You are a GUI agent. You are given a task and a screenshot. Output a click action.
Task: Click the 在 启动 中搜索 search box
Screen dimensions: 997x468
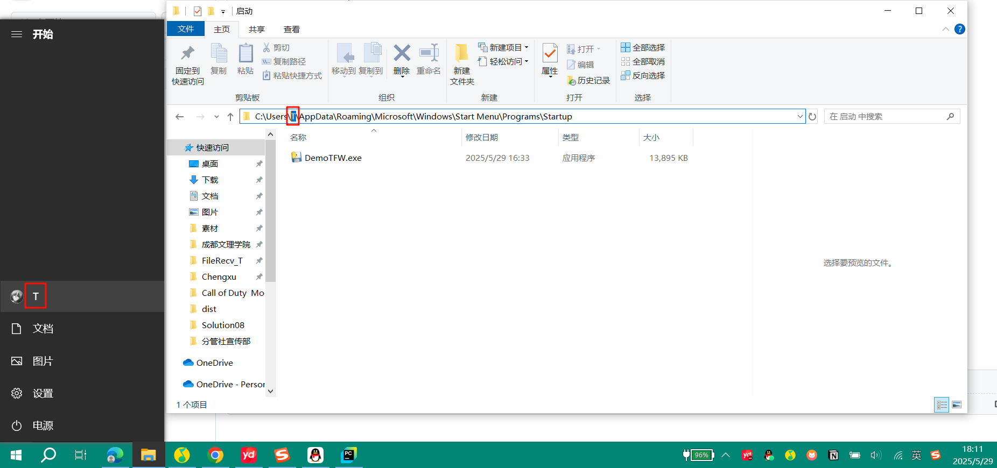pos(891,116)
